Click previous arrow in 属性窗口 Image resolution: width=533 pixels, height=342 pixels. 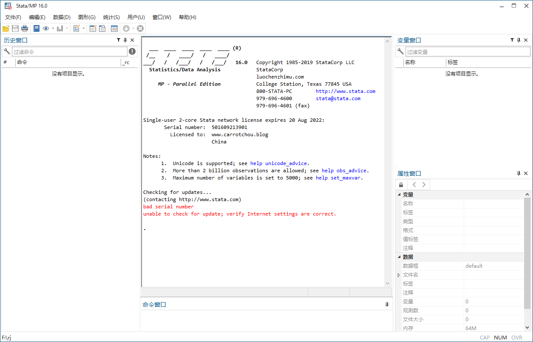click(414, 185)
